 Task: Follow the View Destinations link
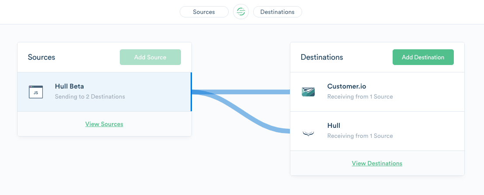point(377,163)
